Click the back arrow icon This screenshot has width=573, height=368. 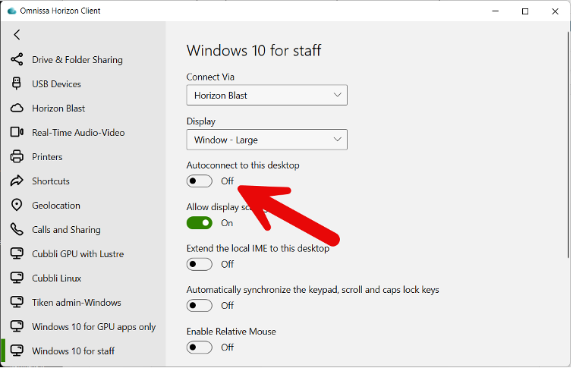(x=17, y=35)
